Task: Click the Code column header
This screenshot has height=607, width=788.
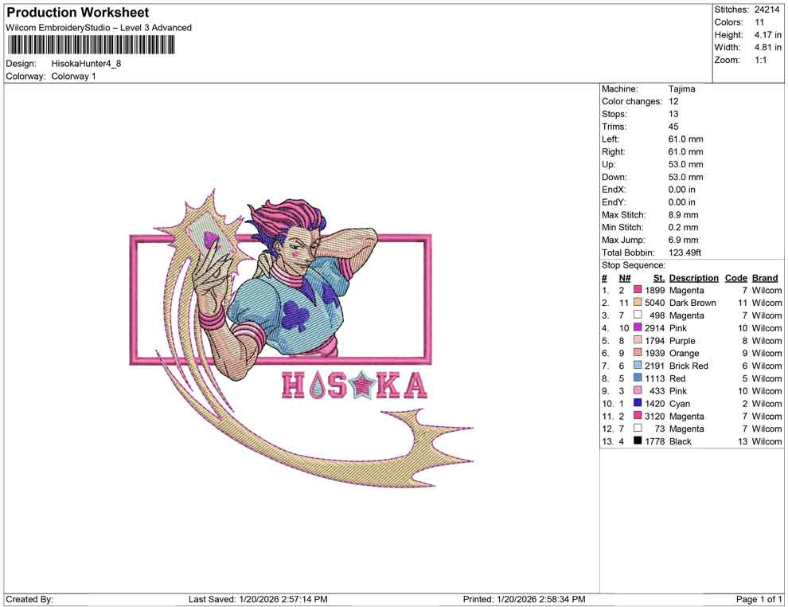Action: pyautogui.click(x=735, y=277)
